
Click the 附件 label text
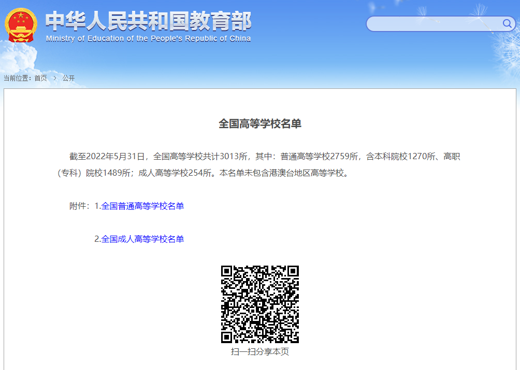tap(80, 206)
